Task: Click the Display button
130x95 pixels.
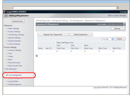Action: click(x=120, y=39)
